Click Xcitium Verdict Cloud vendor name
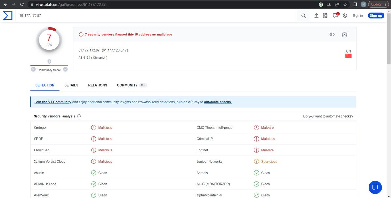 click(50, 161)
